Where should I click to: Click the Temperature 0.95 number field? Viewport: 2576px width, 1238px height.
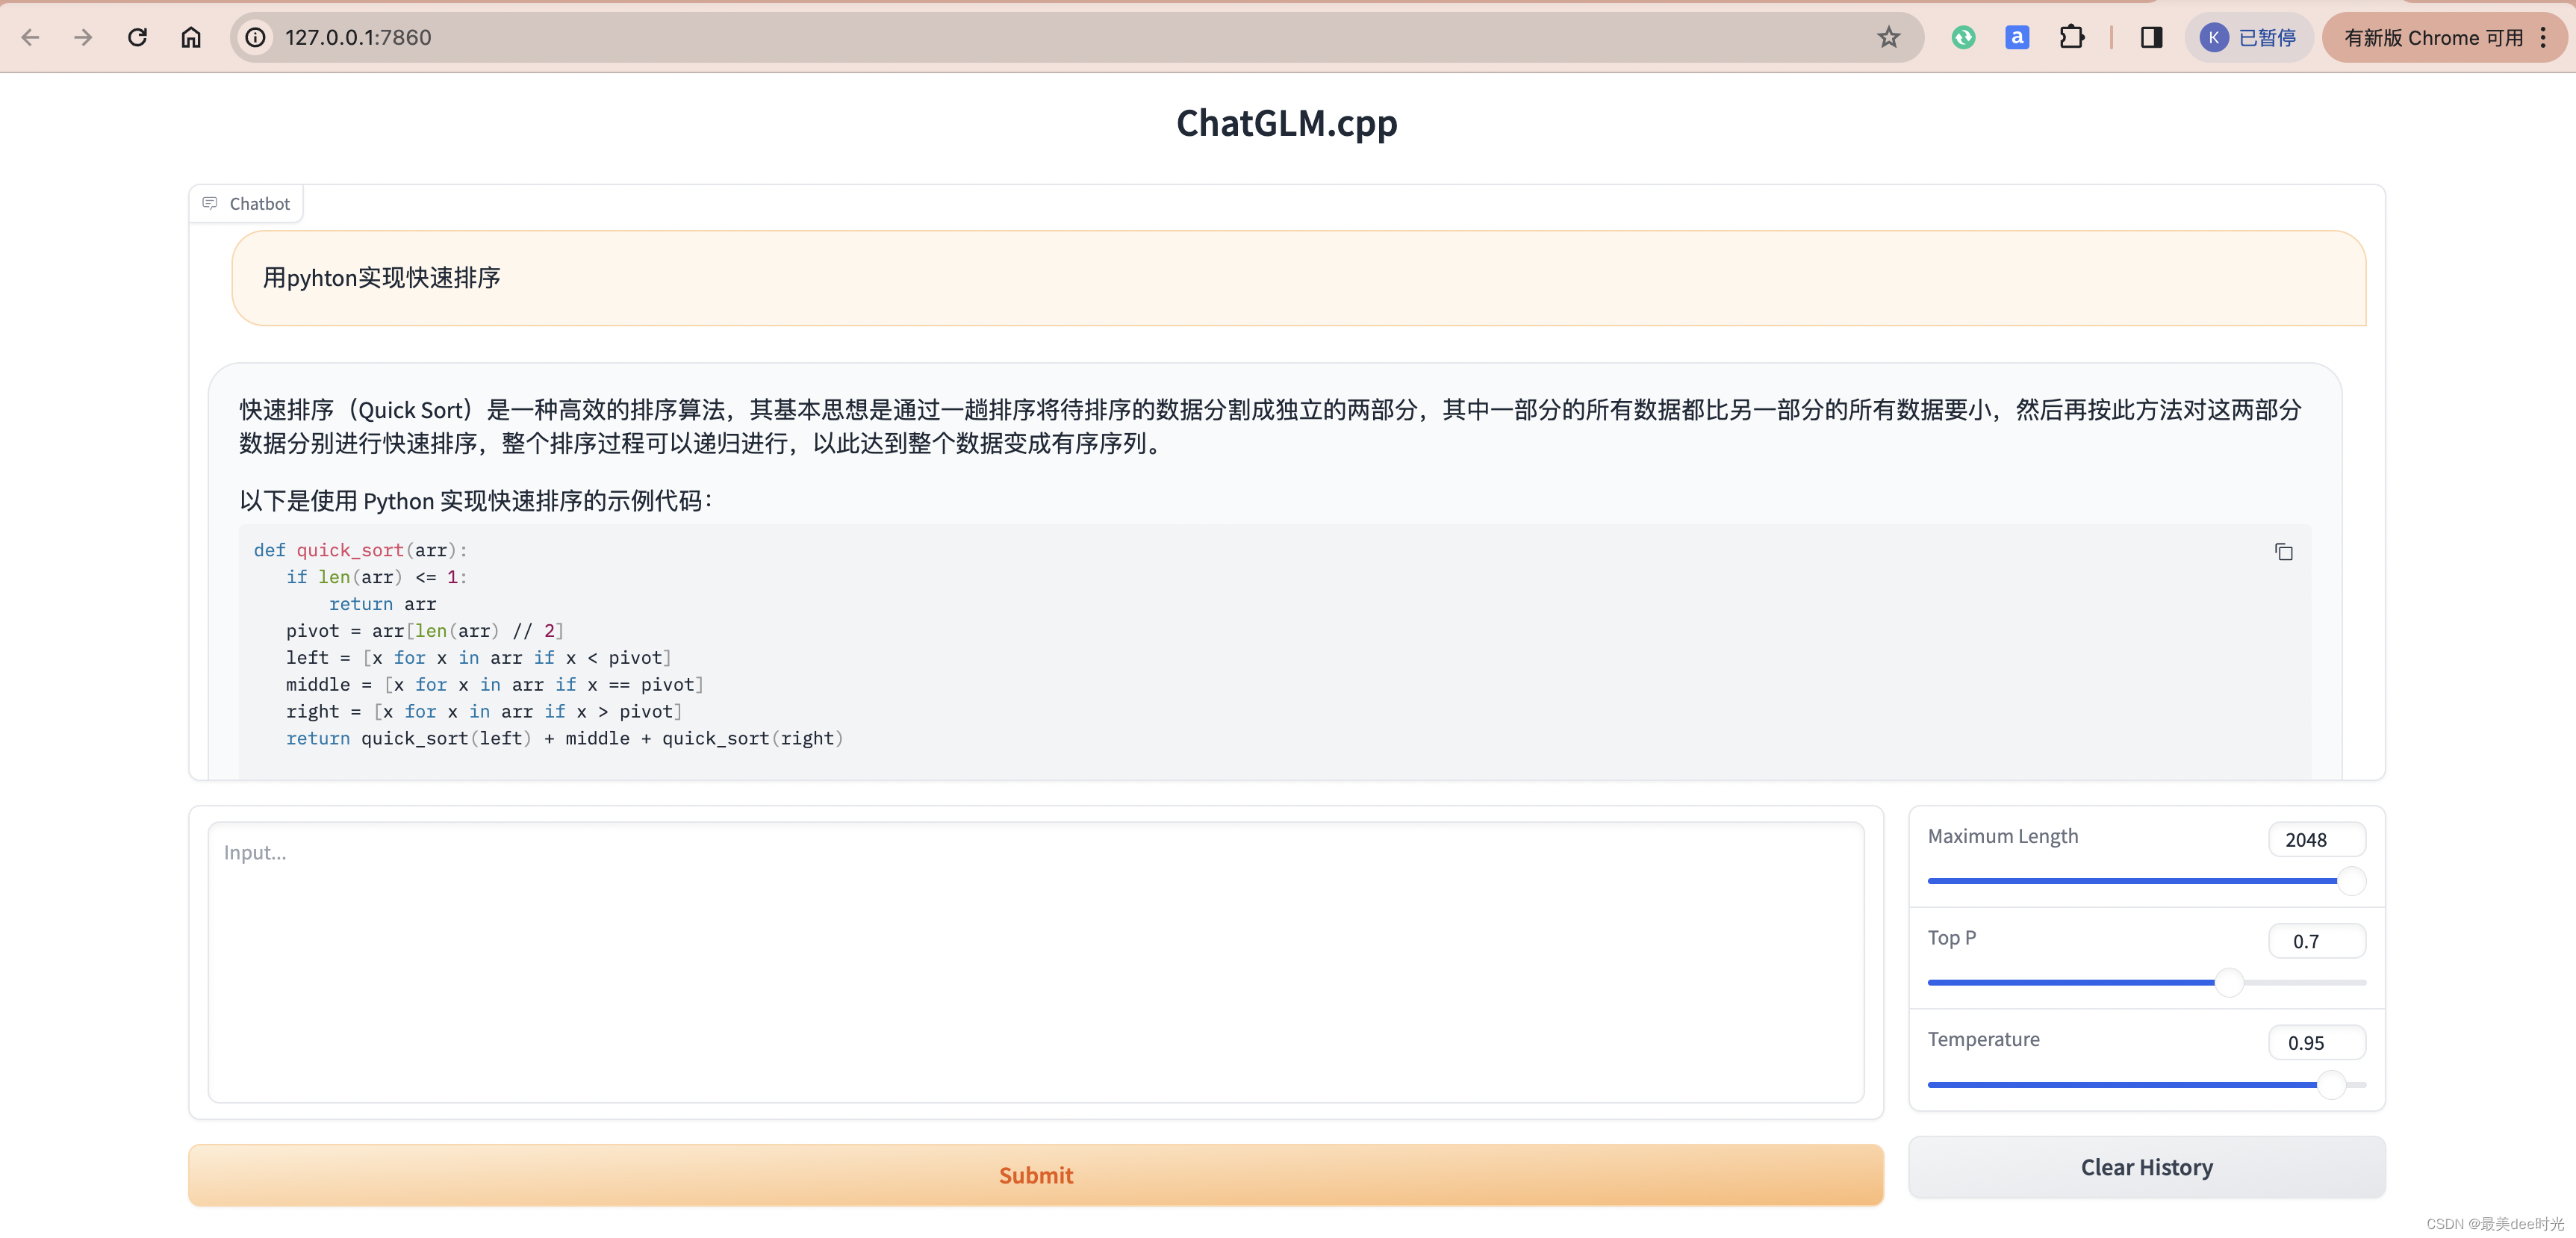click(x=2316, y=1042)
